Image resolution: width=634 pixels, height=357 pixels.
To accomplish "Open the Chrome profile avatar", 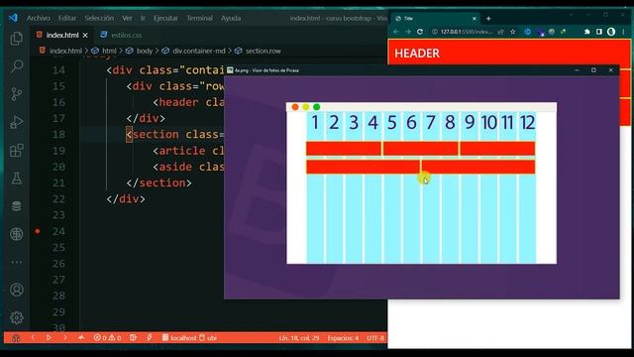I will (611, 32).
